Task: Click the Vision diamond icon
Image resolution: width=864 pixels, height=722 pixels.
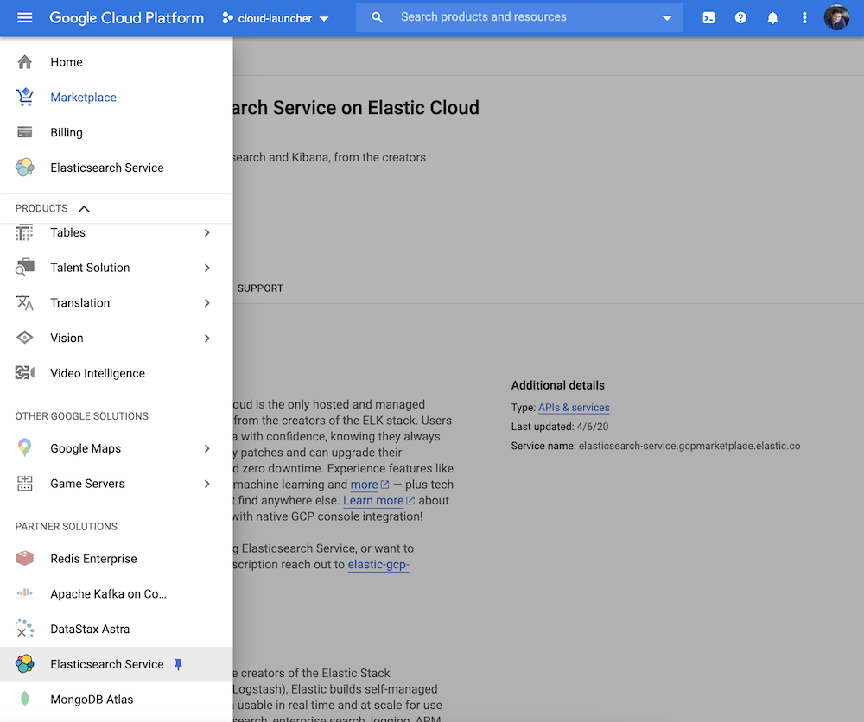Action: pyautogui.click(x=25, y=338)
